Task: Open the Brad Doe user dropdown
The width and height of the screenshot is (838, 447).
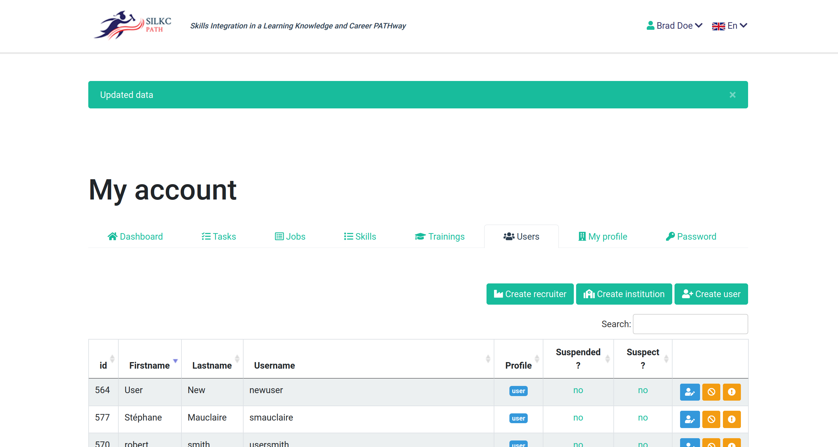Action: tap(674, 25)
